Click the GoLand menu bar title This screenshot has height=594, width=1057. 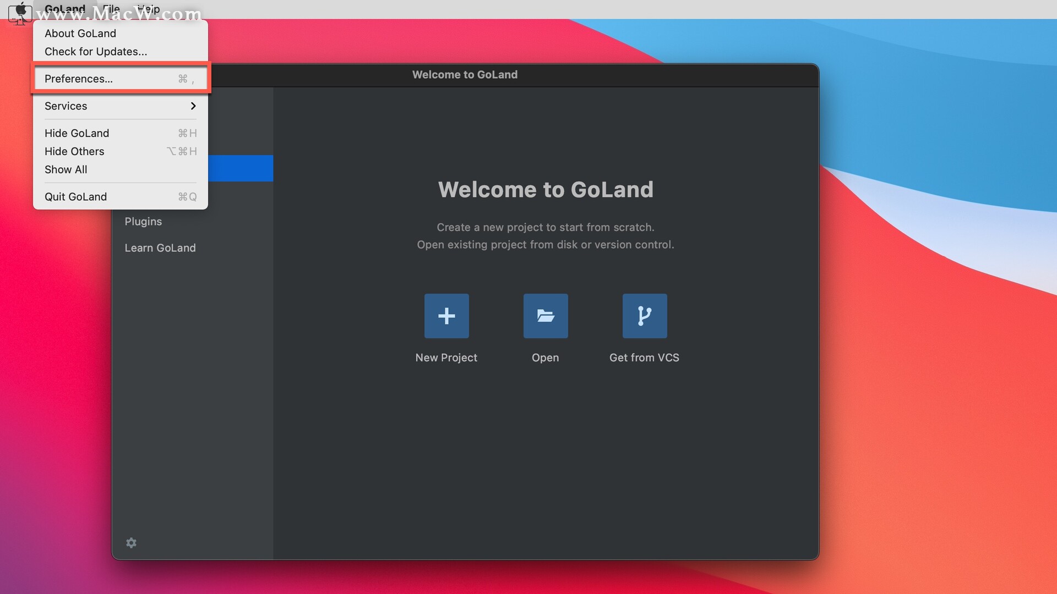(65, 9)
